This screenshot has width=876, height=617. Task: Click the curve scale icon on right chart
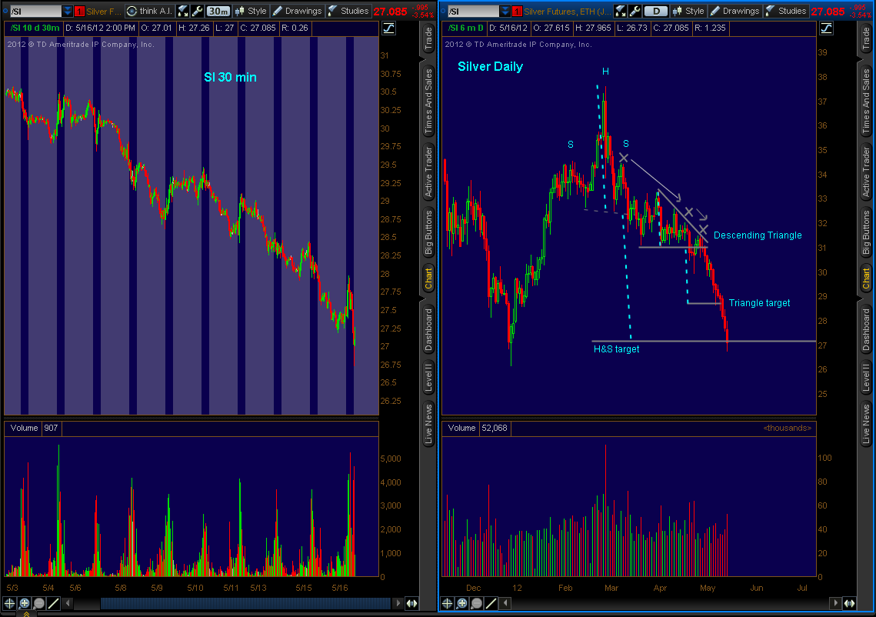coord(825,28)
